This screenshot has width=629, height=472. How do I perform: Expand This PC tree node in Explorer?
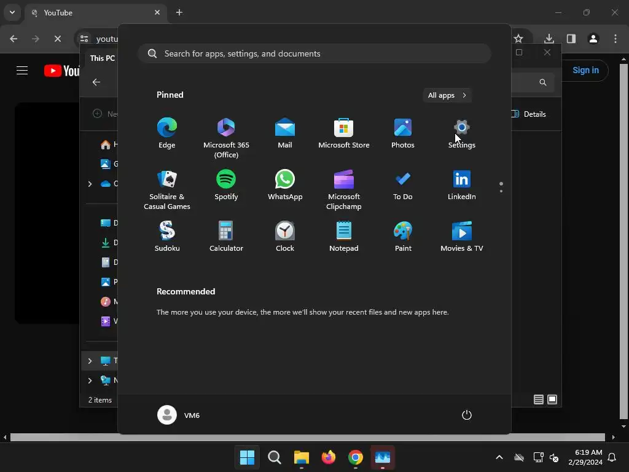click(90, 361)
